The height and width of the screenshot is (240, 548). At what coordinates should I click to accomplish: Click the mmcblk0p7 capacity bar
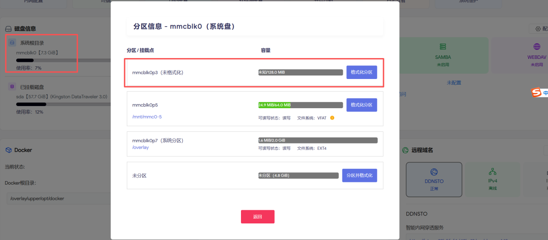click(318, 140)
